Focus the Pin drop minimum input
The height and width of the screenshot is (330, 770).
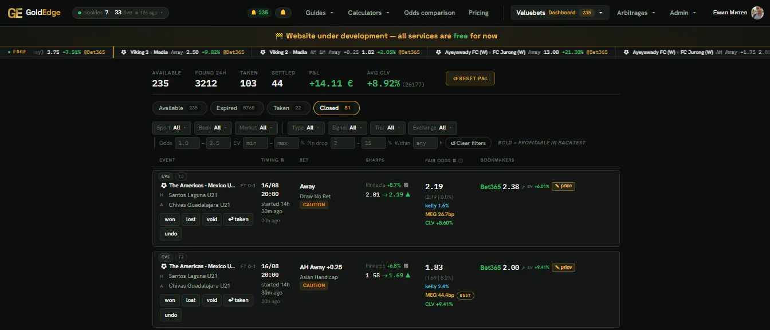[x=343, y=143]
